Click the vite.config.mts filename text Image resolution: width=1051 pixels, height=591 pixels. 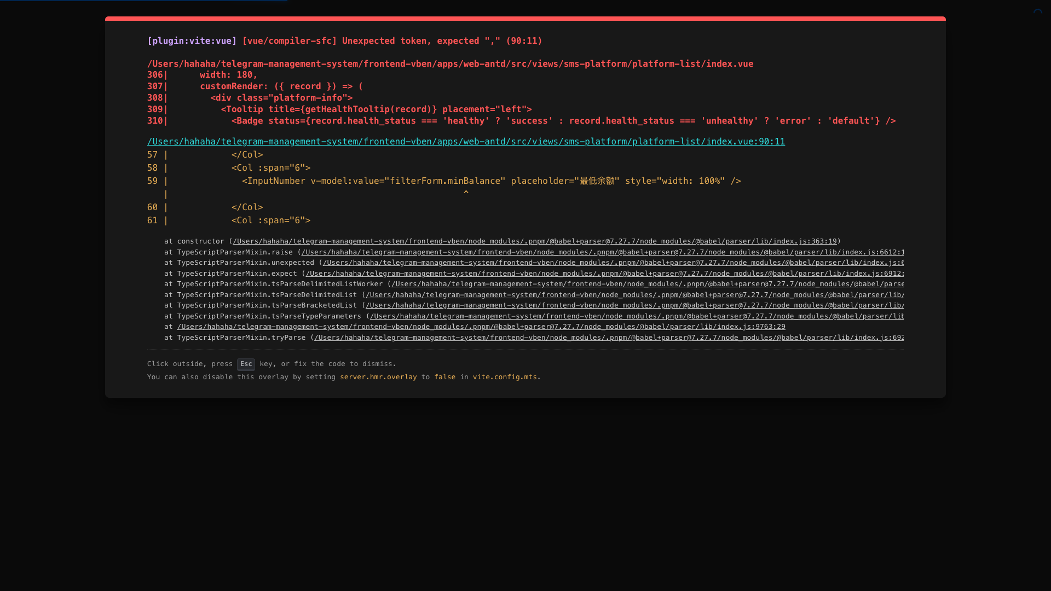[x=505, y=377]
